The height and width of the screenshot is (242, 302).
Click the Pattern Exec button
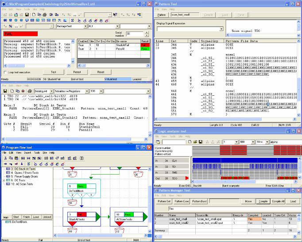(181, 201)
